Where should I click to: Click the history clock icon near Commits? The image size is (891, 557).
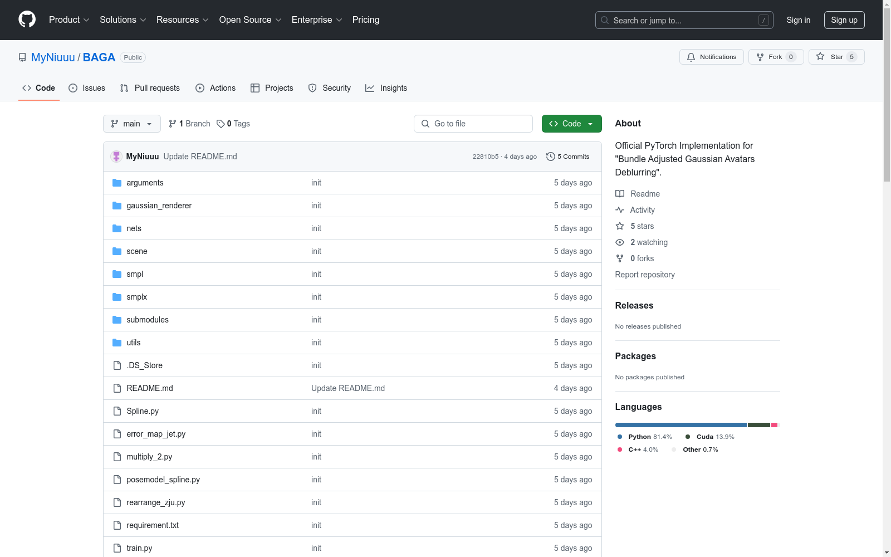[551, 157]
